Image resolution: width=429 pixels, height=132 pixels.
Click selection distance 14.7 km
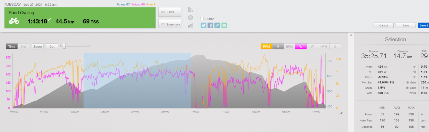pyautogui.click(x=402, y=56)
